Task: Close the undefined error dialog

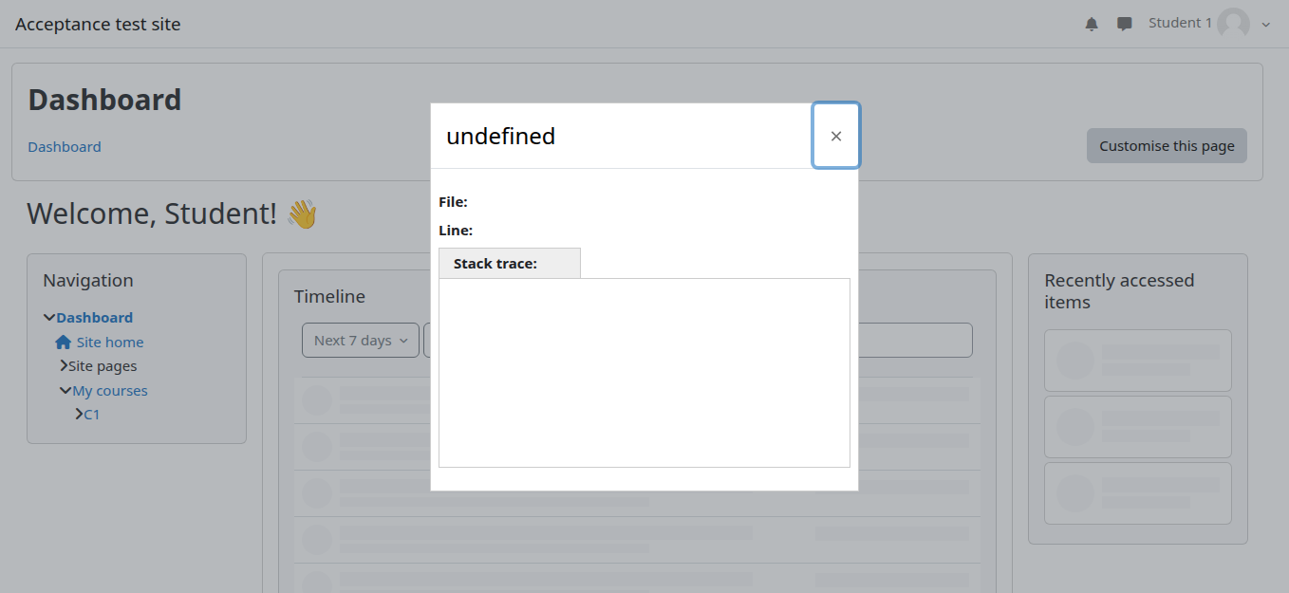Action: (835, 136)
